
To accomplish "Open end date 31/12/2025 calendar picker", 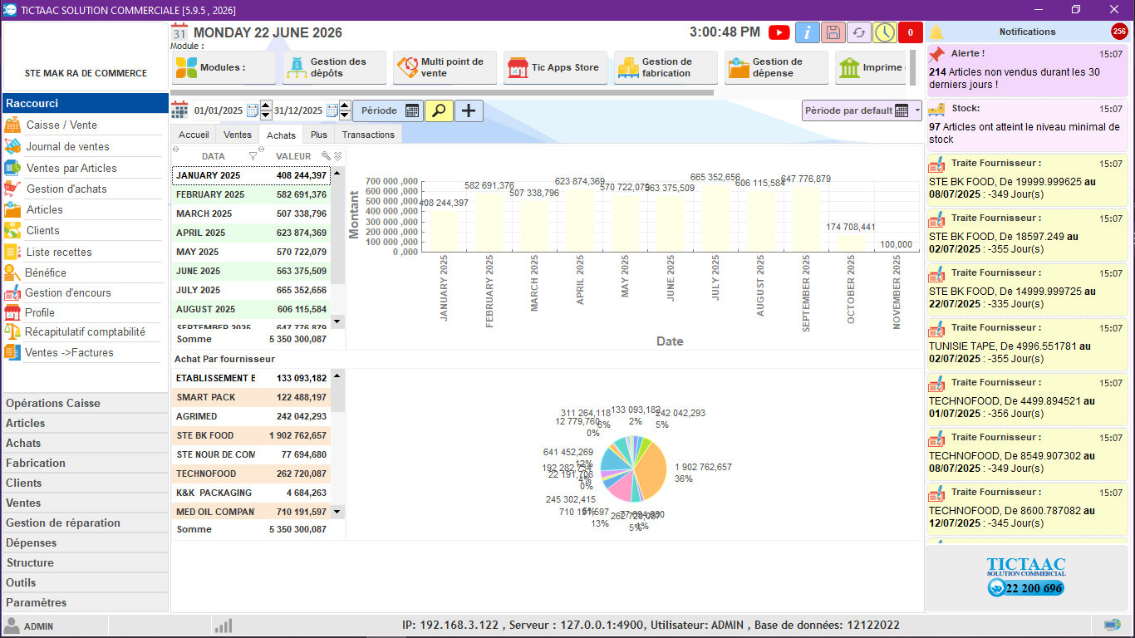I will tap(332, 110).
